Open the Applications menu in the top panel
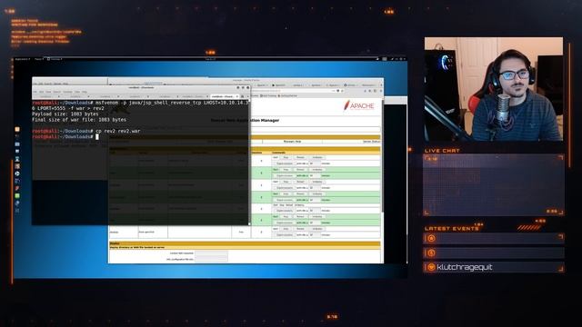This screenshot has height=327, width=582. pyautogui.click(x=22, y=59)
